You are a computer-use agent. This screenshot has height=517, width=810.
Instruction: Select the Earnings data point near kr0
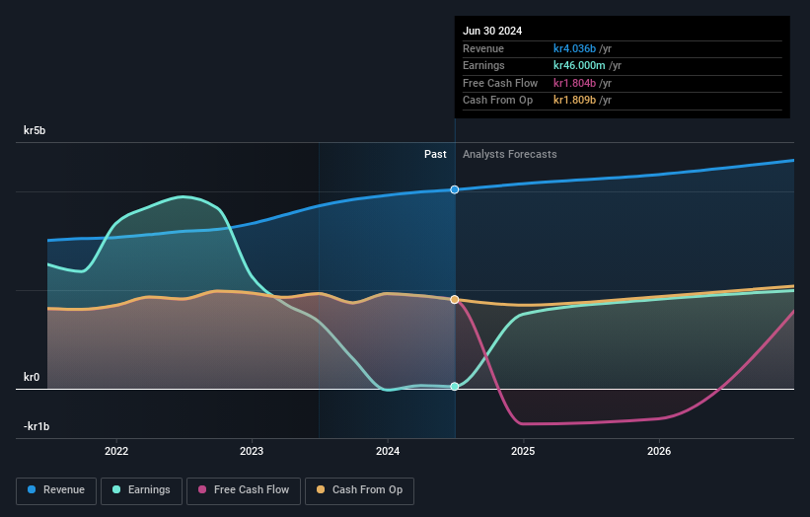[455, 387]
